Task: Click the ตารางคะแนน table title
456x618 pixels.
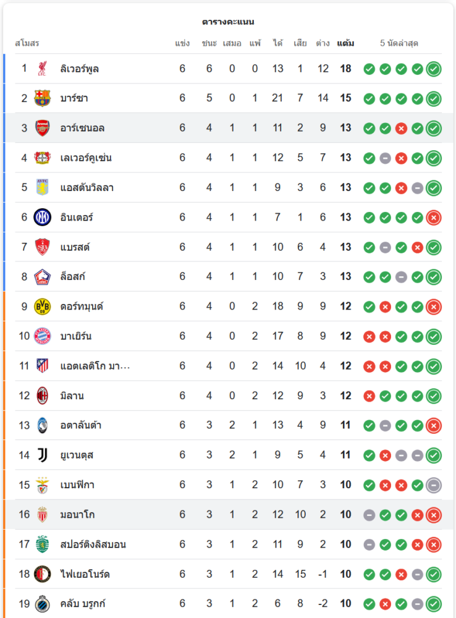Action: (x=228, y=22)
